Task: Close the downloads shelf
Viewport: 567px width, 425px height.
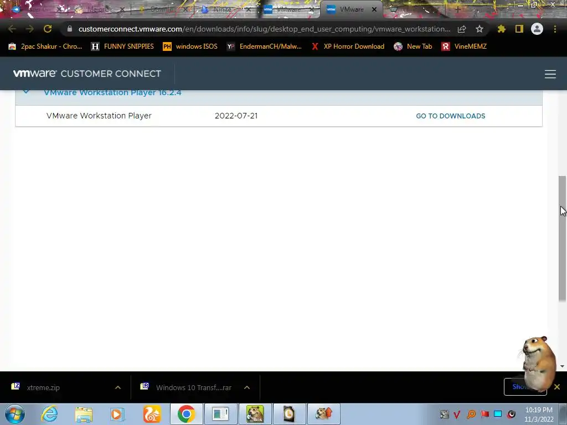Action: pos(557,387)
